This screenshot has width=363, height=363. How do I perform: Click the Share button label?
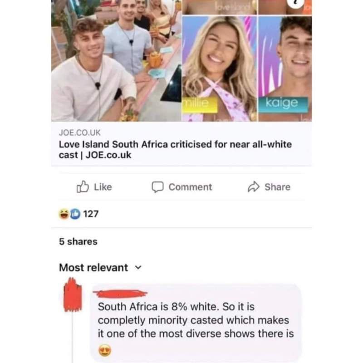(278, 187)
